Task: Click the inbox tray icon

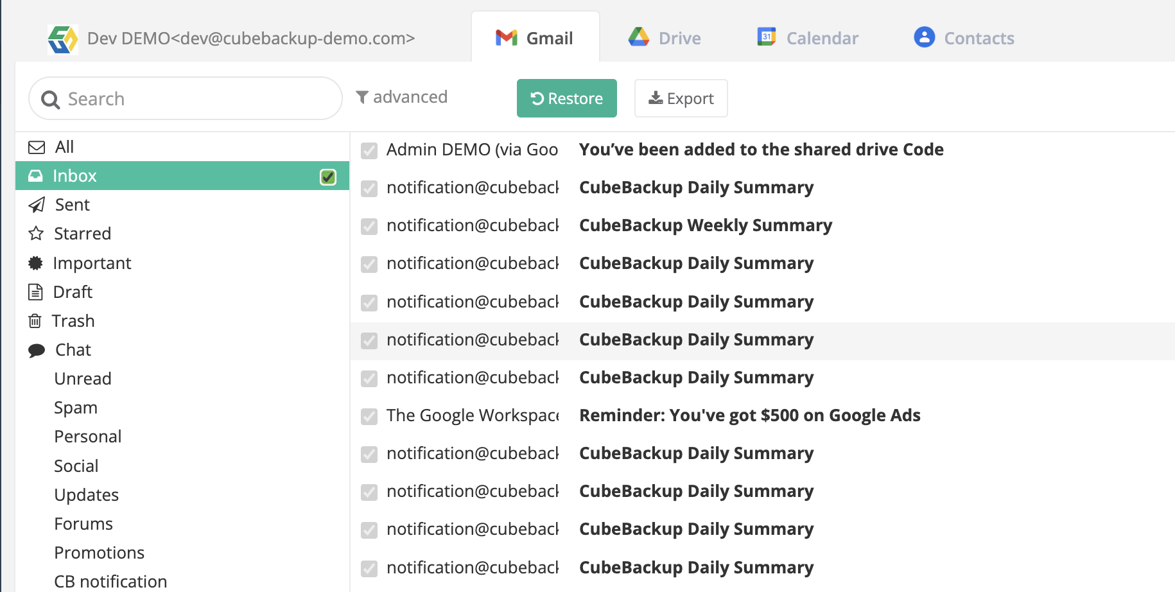Action: 36,175
